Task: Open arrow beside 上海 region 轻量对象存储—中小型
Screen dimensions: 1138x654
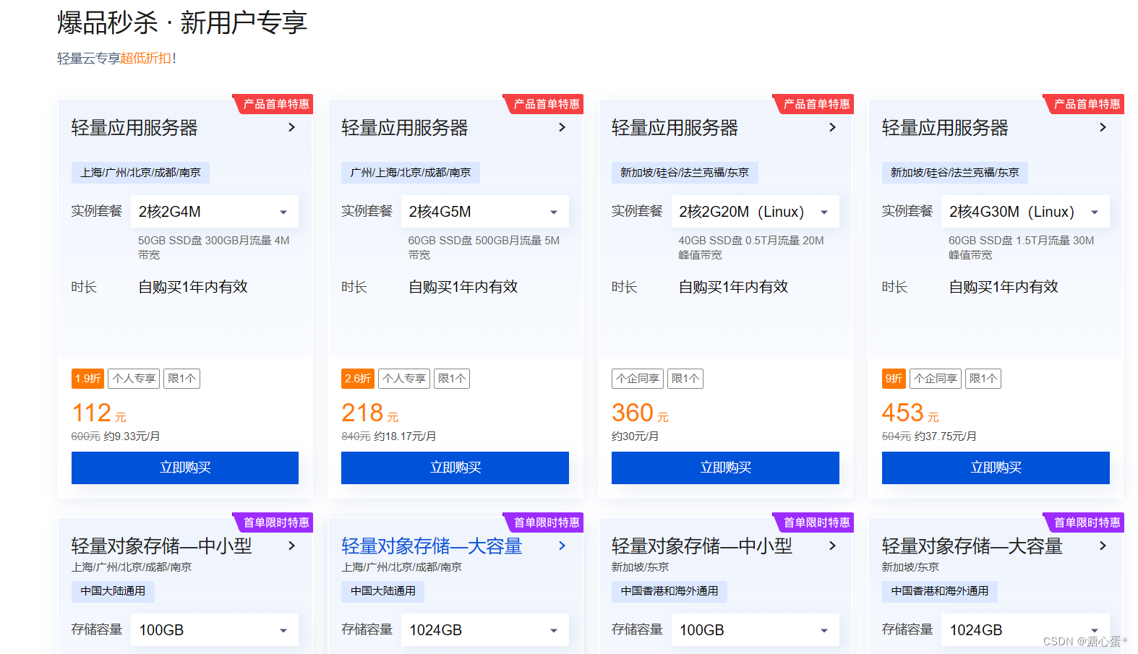Action: click(291, 546)
